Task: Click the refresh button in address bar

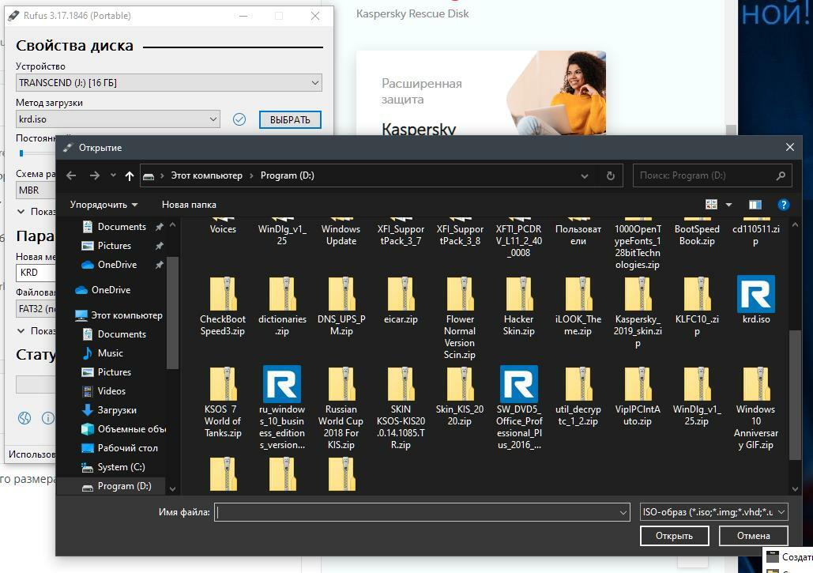Action: coord(610,175)
